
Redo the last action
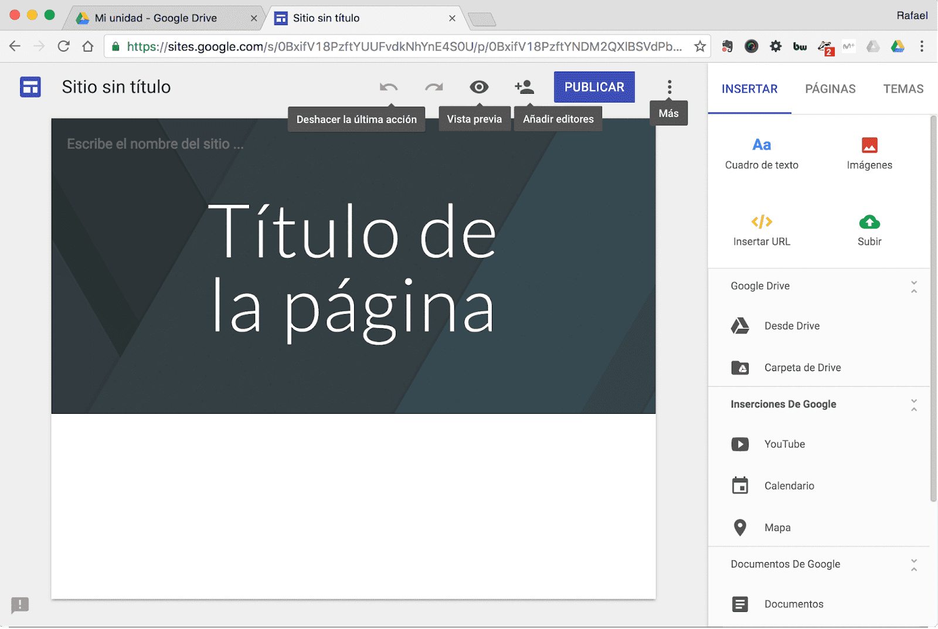pyautogui.click(x=433, y=87)
